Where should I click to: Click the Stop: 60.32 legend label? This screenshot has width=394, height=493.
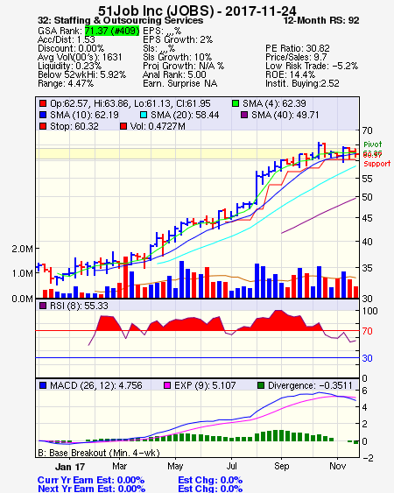pos(74,126)
